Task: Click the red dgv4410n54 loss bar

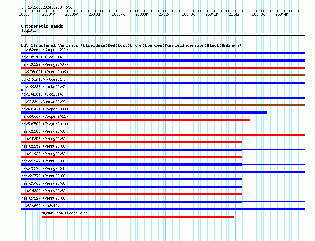Action: 138,217
